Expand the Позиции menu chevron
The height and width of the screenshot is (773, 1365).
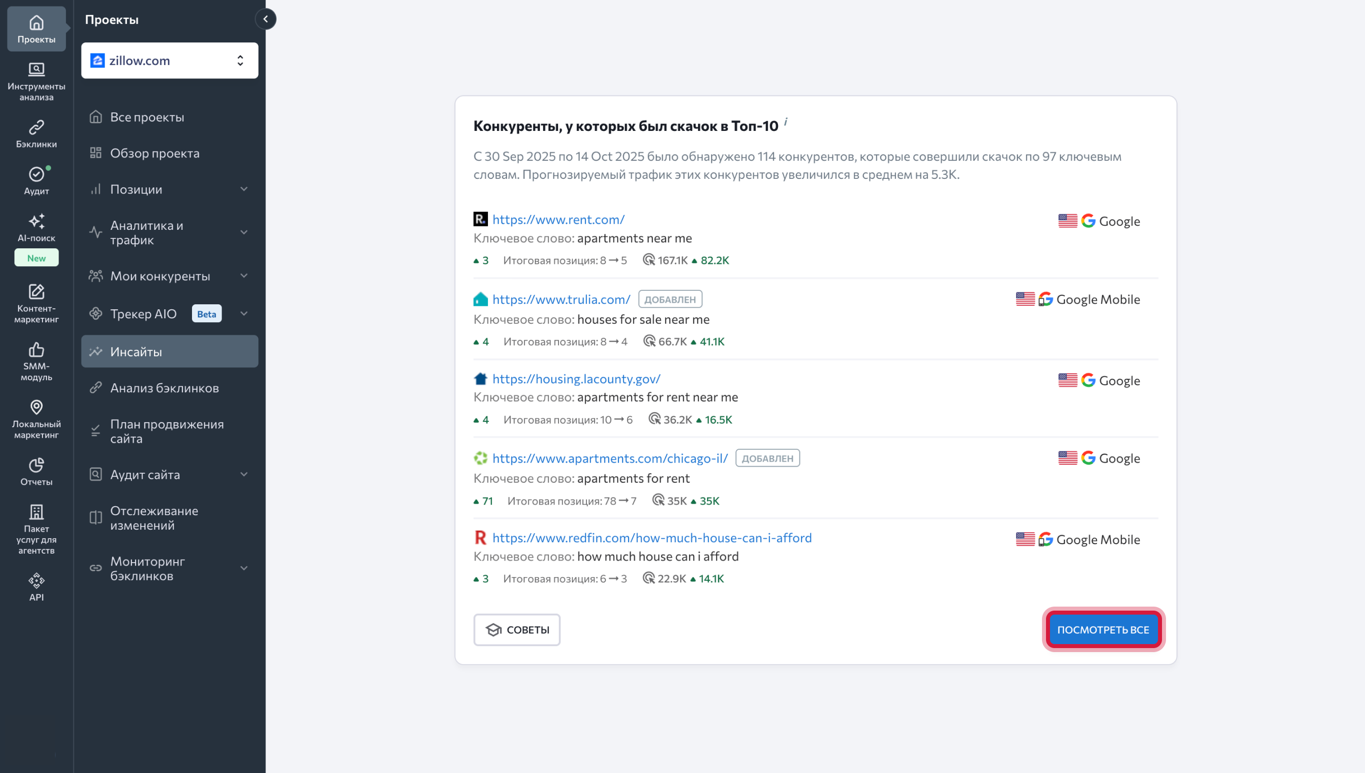pyautogui.click(x=244, y=189)
